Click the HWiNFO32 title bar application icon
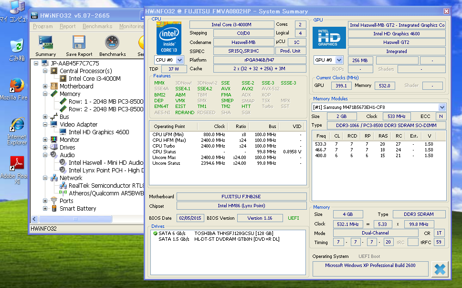 (x=34, y=15)
